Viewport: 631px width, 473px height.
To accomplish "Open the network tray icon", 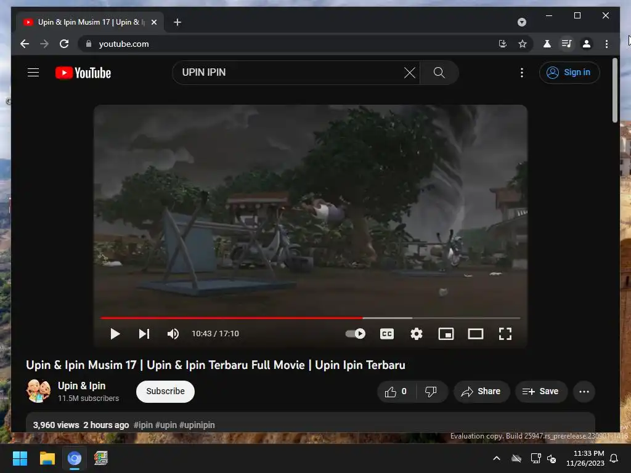I will point(535,458).
